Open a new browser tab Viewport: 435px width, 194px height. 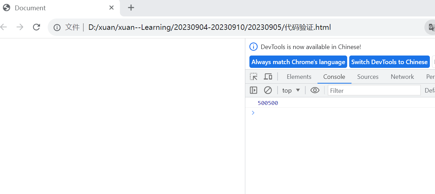131,8
